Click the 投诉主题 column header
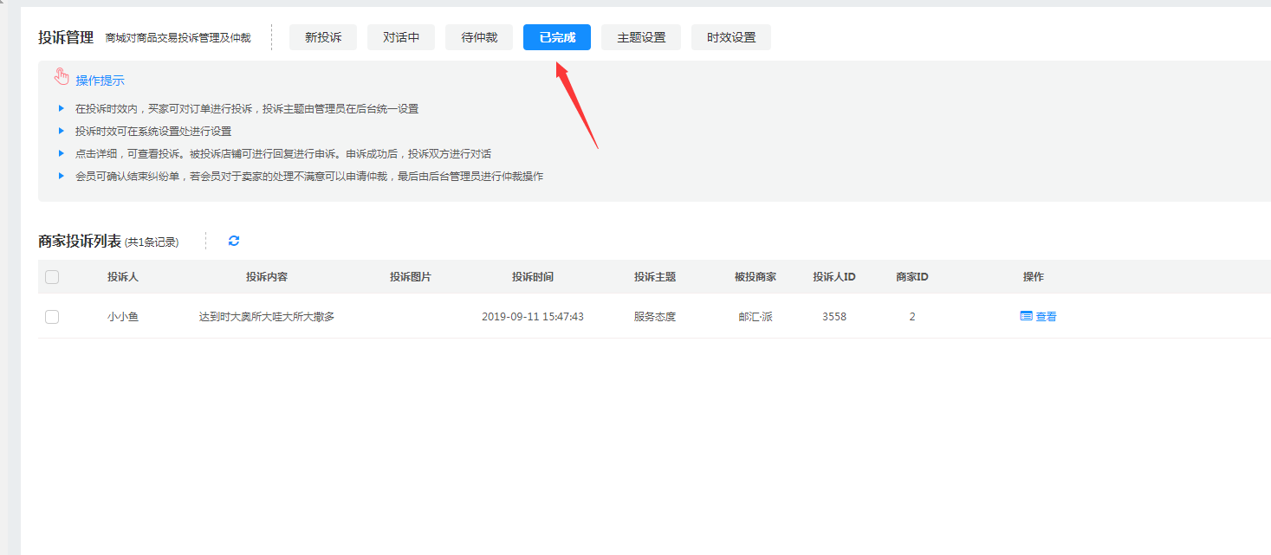Viewport: 1271px width, 555px height. tap(655, 277)
